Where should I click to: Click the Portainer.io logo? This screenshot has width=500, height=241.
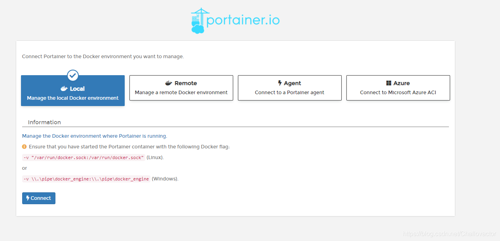click(235, 21)
